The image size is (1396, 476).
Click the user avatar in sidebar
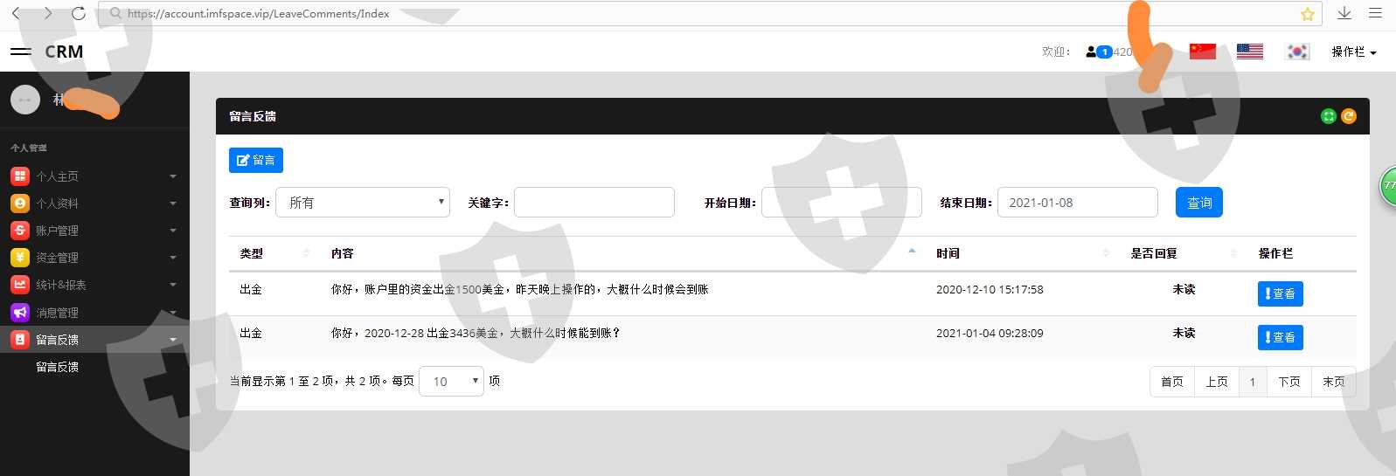pyautogui.click(x=25, y=100)
